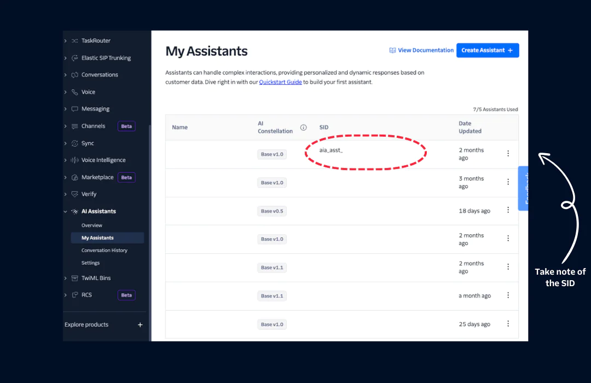The image size is (591, 383).
Task: Expand the Elastic SIP Trunking chevron
Action: tap(66, 58)
